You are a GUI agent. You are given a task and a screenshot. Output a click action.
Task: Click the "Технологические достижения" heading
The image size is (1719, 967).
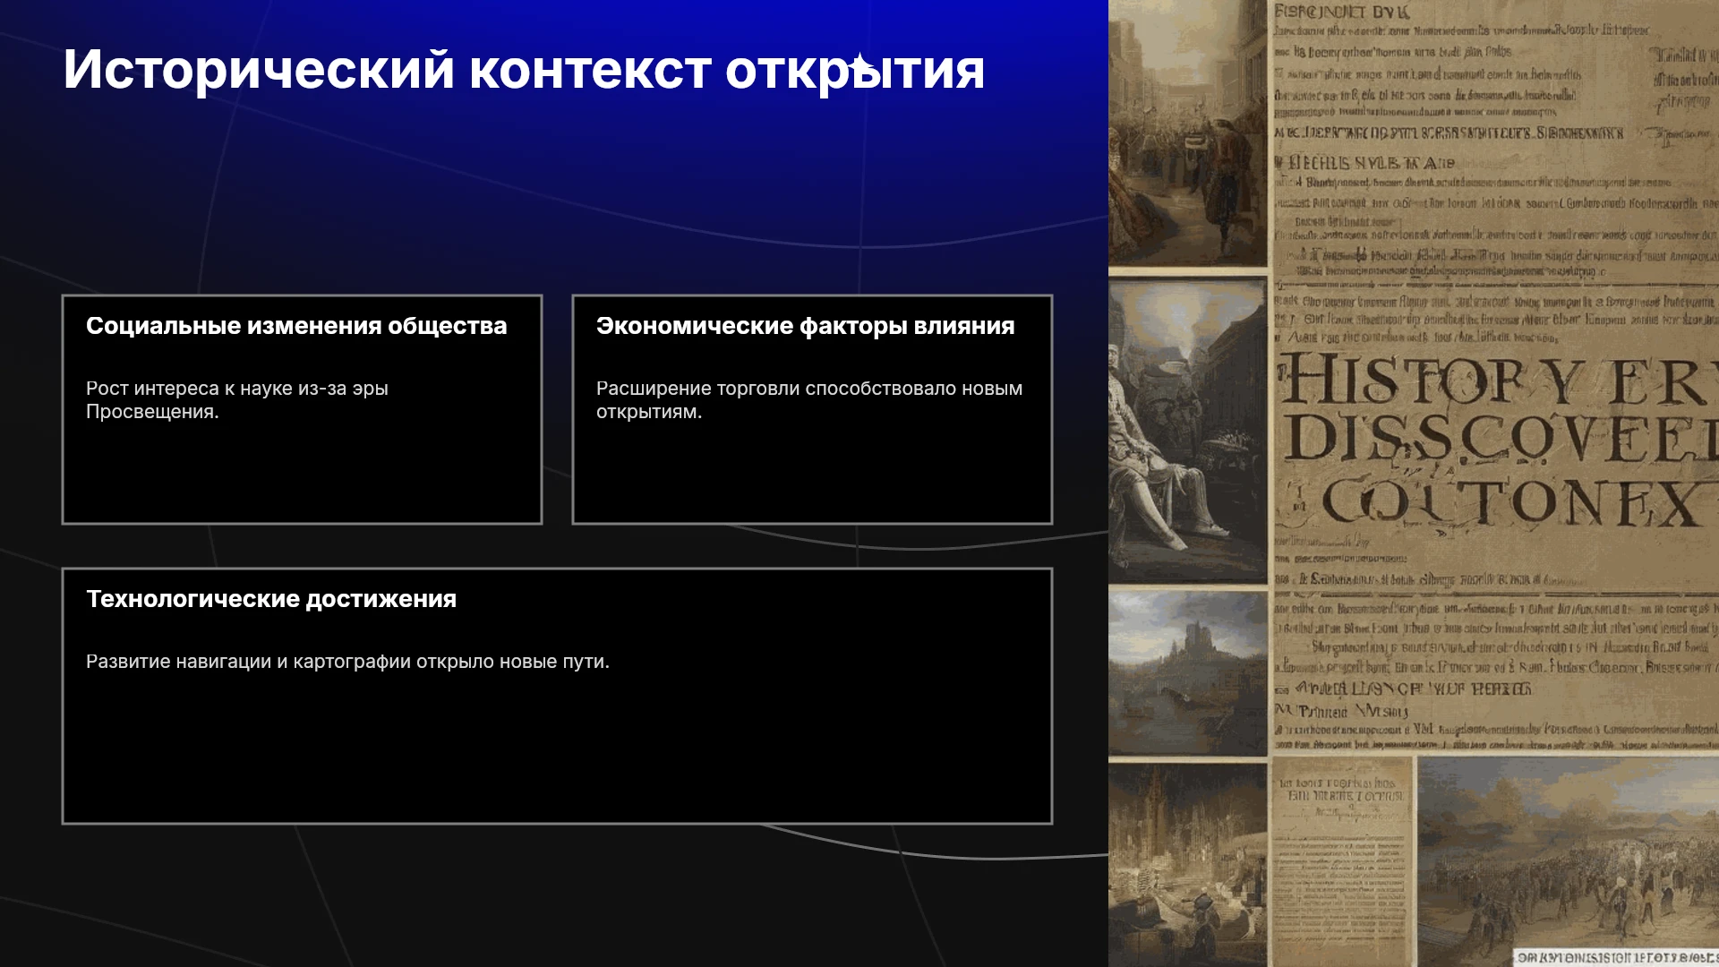pos(271,599)
